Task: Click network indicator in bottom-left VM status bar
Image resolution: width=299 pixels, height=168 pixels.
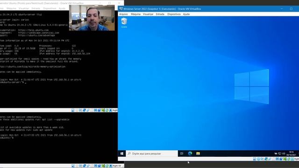Action: (x=85, y=166)
